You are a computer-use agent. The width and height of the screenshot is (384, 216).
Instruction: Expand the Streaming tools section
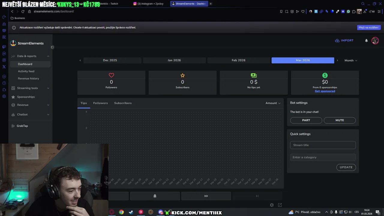click(48, 88)
